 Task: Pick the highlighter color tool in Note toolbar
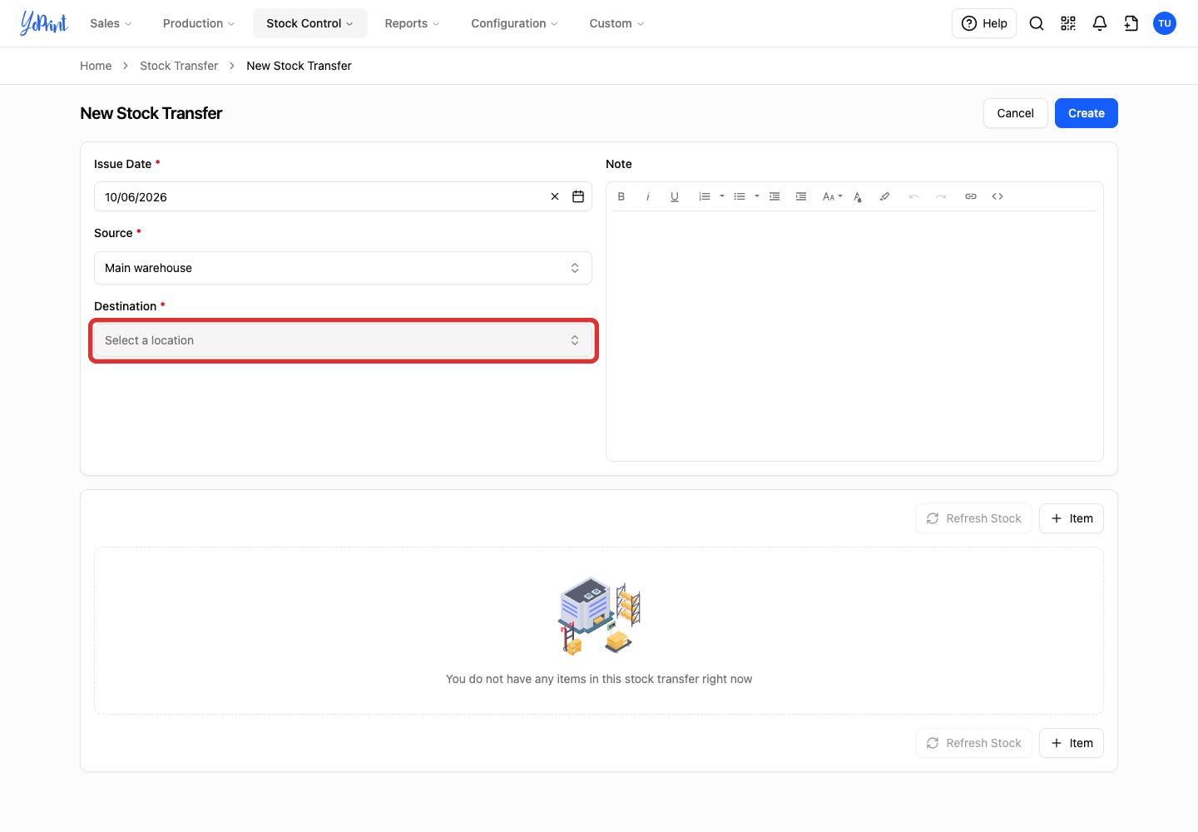tap(884, 196)
